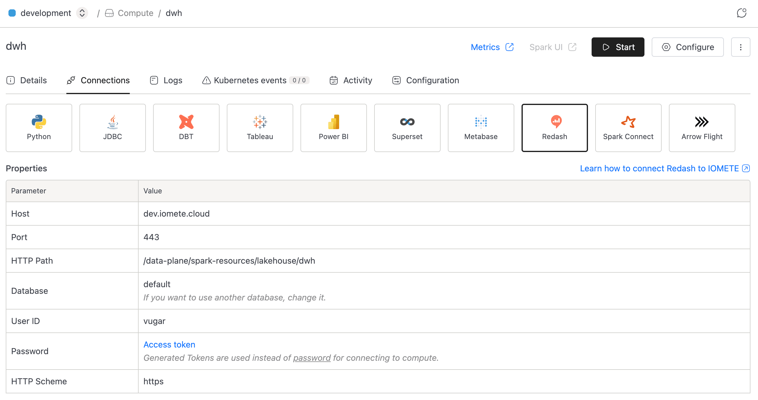Switch to the Details tab
This screenshot has width=758, height=400.
point(27,80)
